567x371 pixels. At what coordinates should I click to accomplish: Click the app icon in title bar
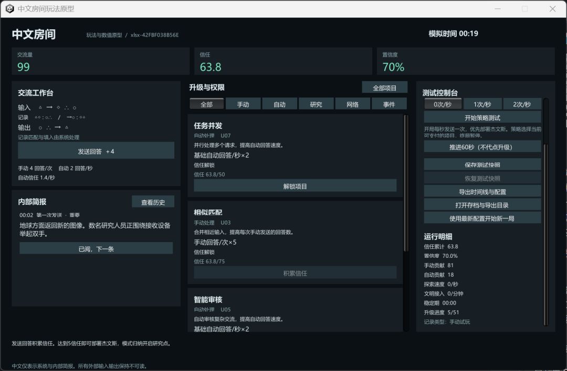point(10,9)
